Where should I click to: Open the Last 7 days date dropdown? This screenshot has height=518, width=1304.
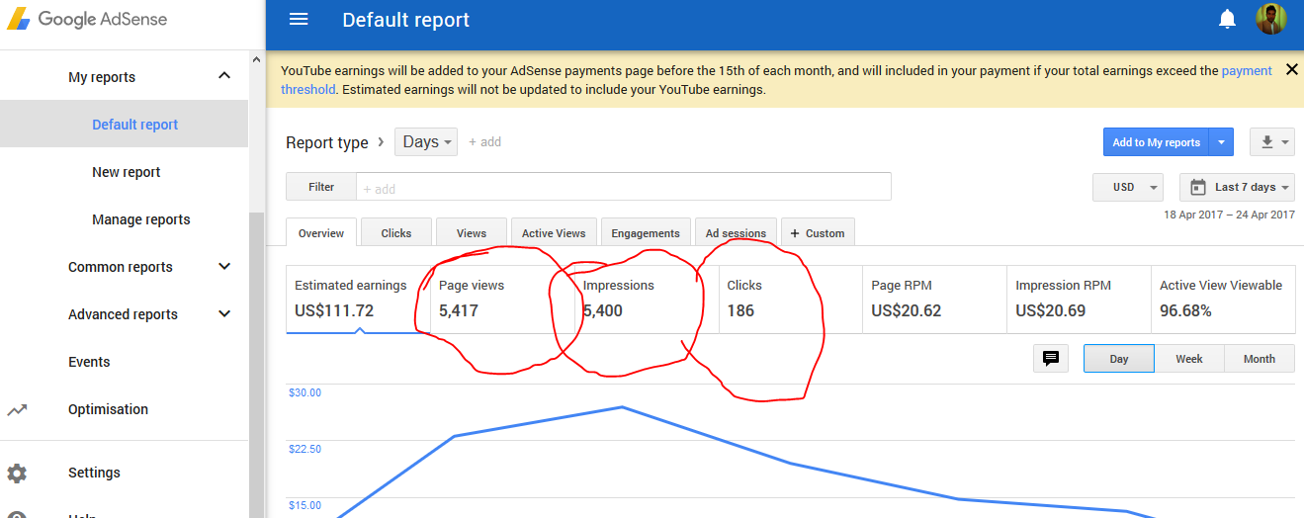tap(1237, 187)
